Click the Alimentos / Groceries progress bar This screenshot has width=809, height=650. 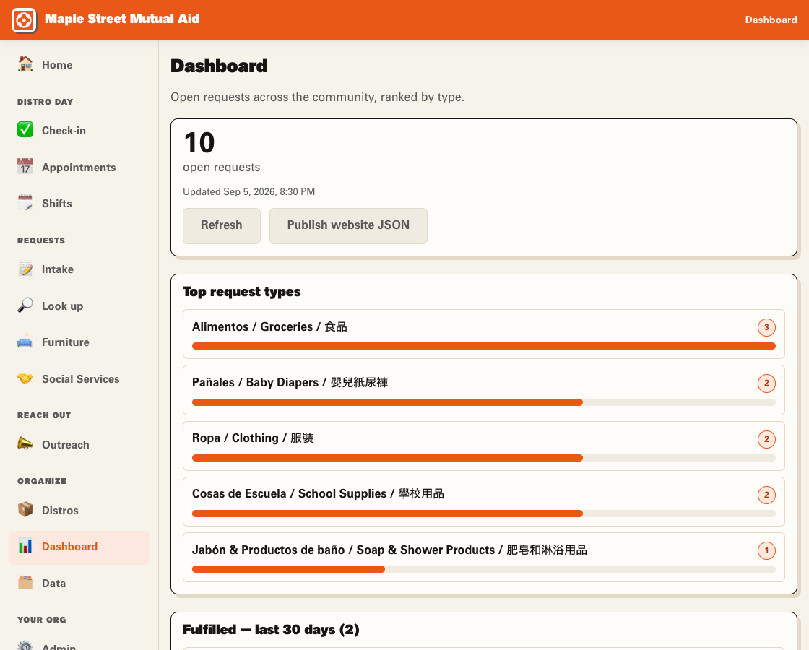(x=483, y=346)
